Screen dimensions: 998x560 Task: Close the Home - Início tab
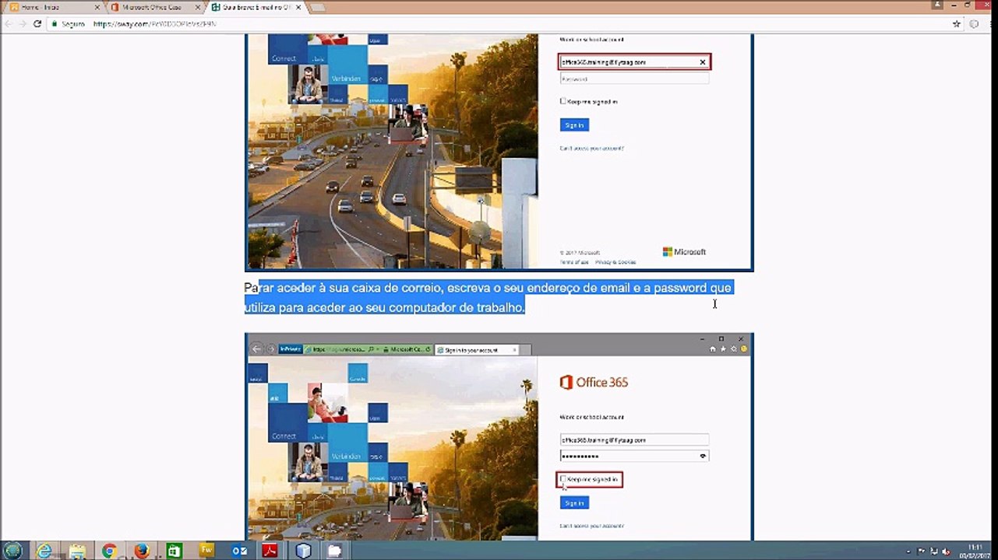click(97, 7)
